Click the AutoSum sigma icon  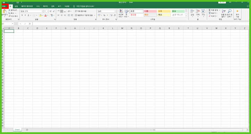210,10
